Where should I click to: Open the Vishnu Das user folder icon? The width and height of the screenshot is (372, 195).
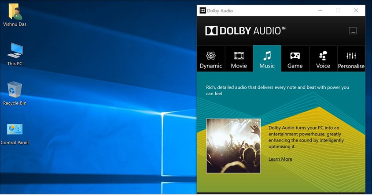15,15
